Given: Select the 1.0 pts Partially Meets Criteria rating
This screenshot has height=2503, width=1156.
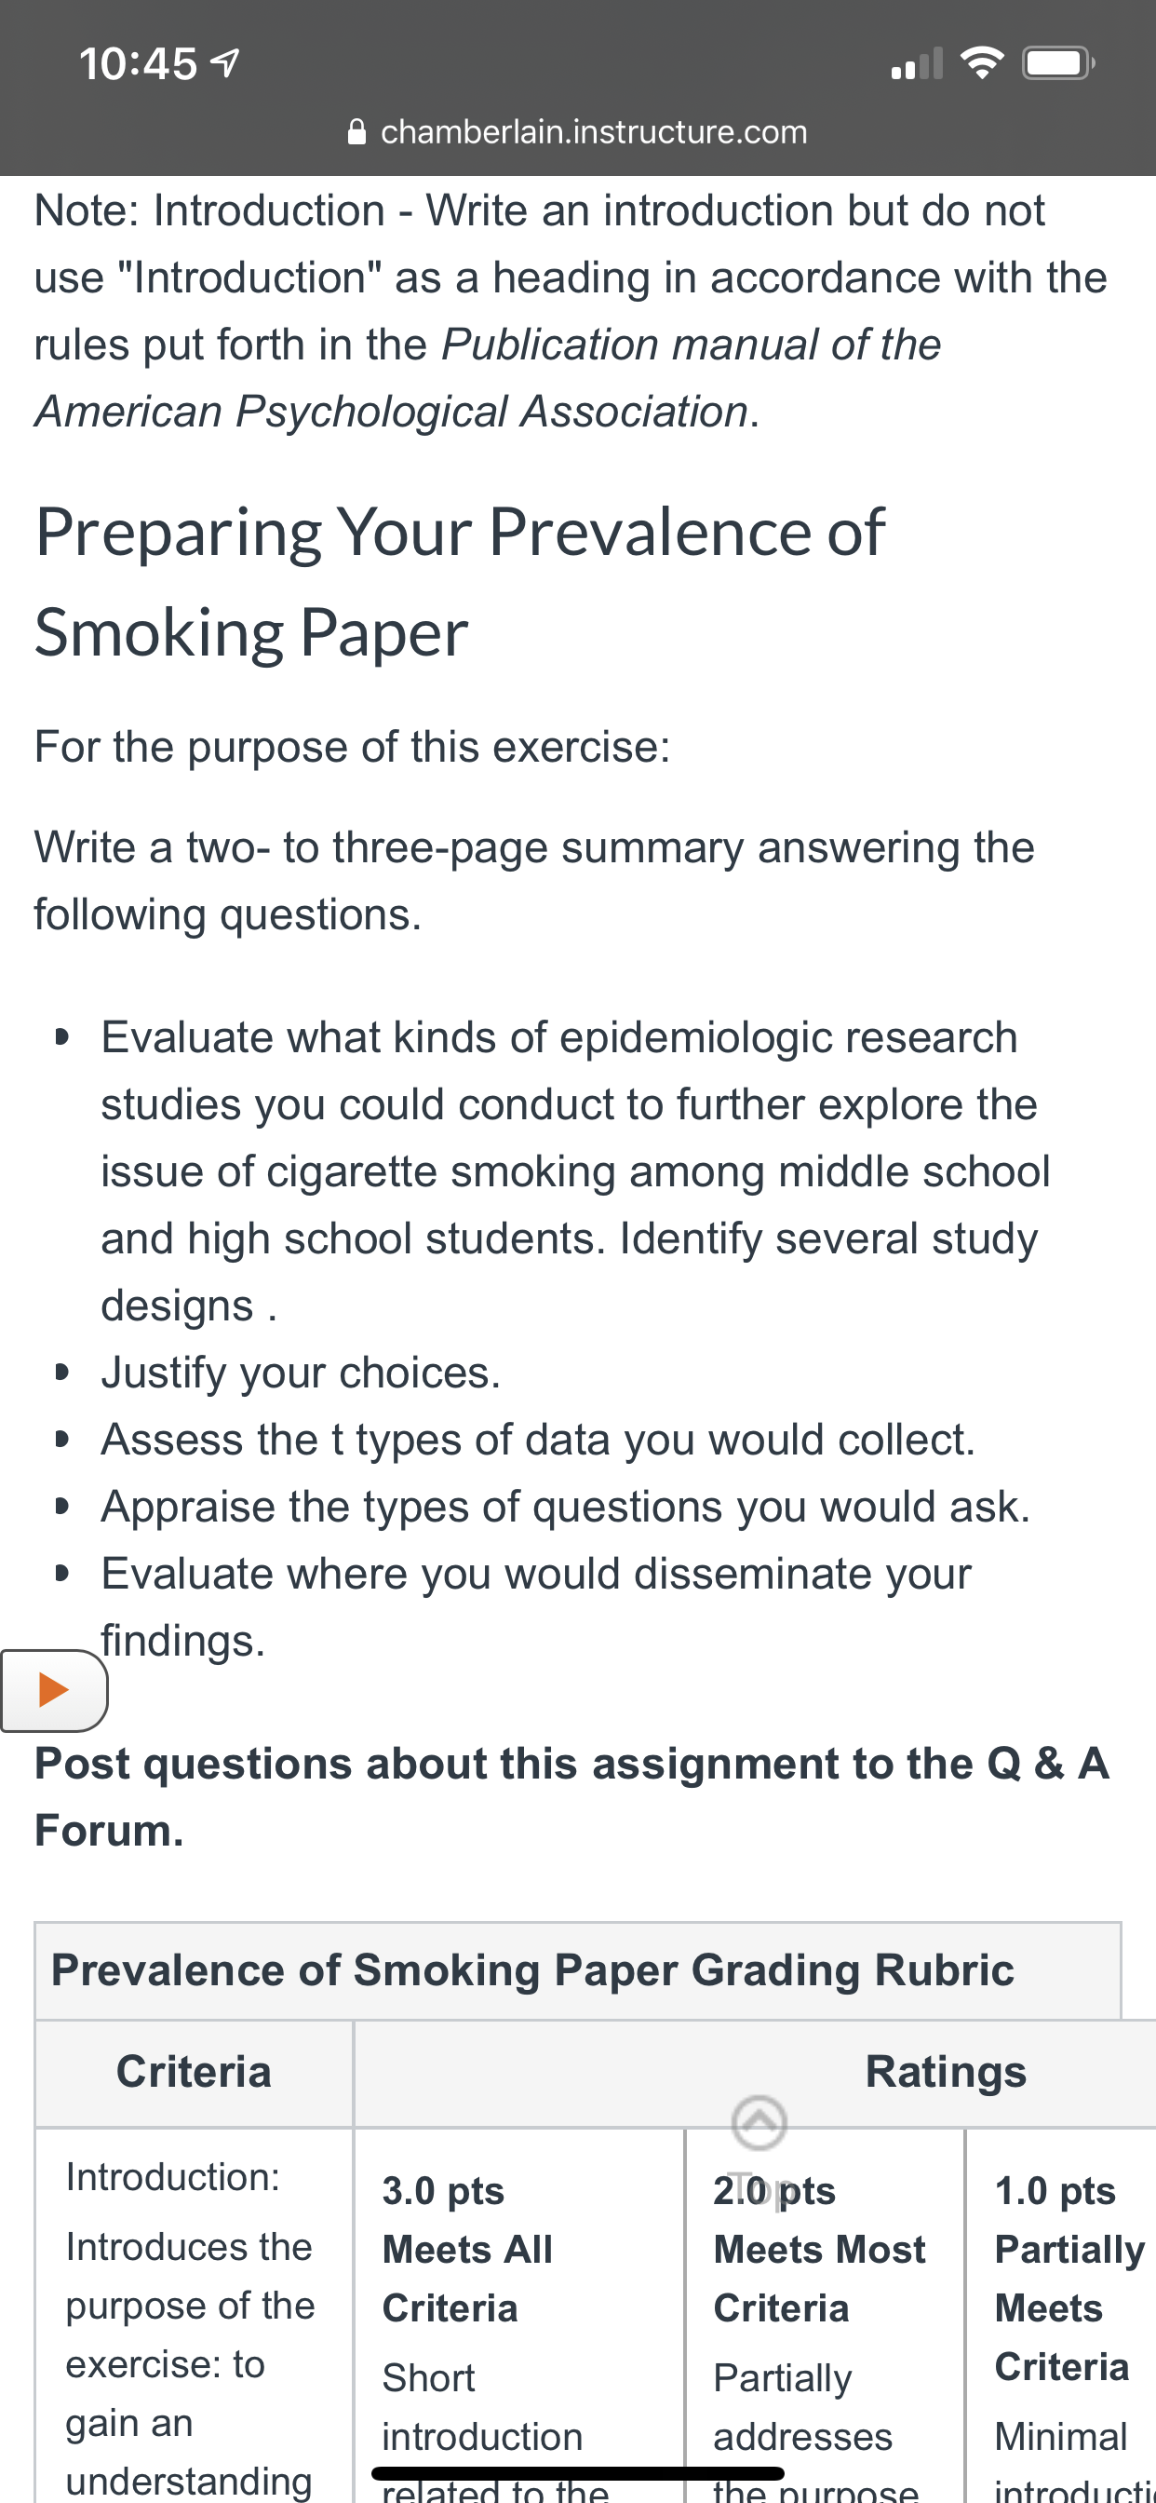Looking at the screenshot, I should tap(1061, 2317).
